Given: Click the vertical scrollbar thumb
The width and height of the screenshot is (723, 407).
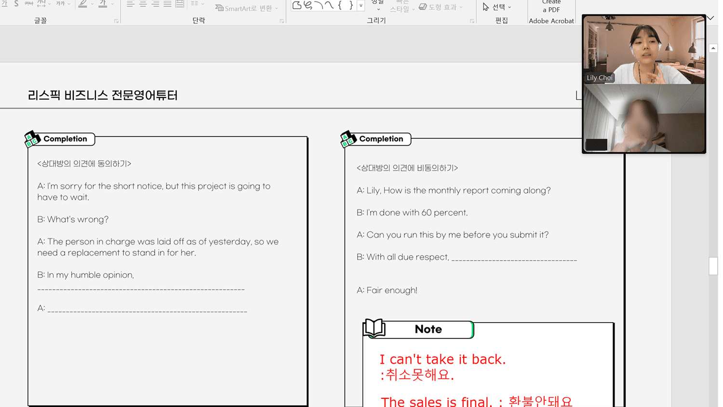Looking at the screenshot, I should tap(713, 266).
